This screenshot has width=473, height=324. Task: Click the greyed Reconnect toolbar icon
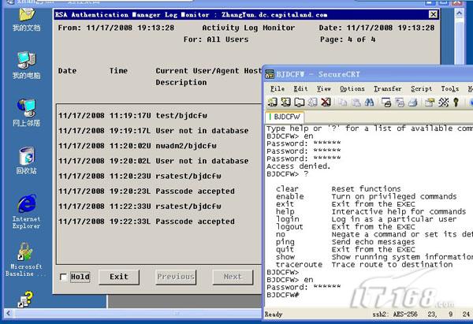[x=312, y=102]
